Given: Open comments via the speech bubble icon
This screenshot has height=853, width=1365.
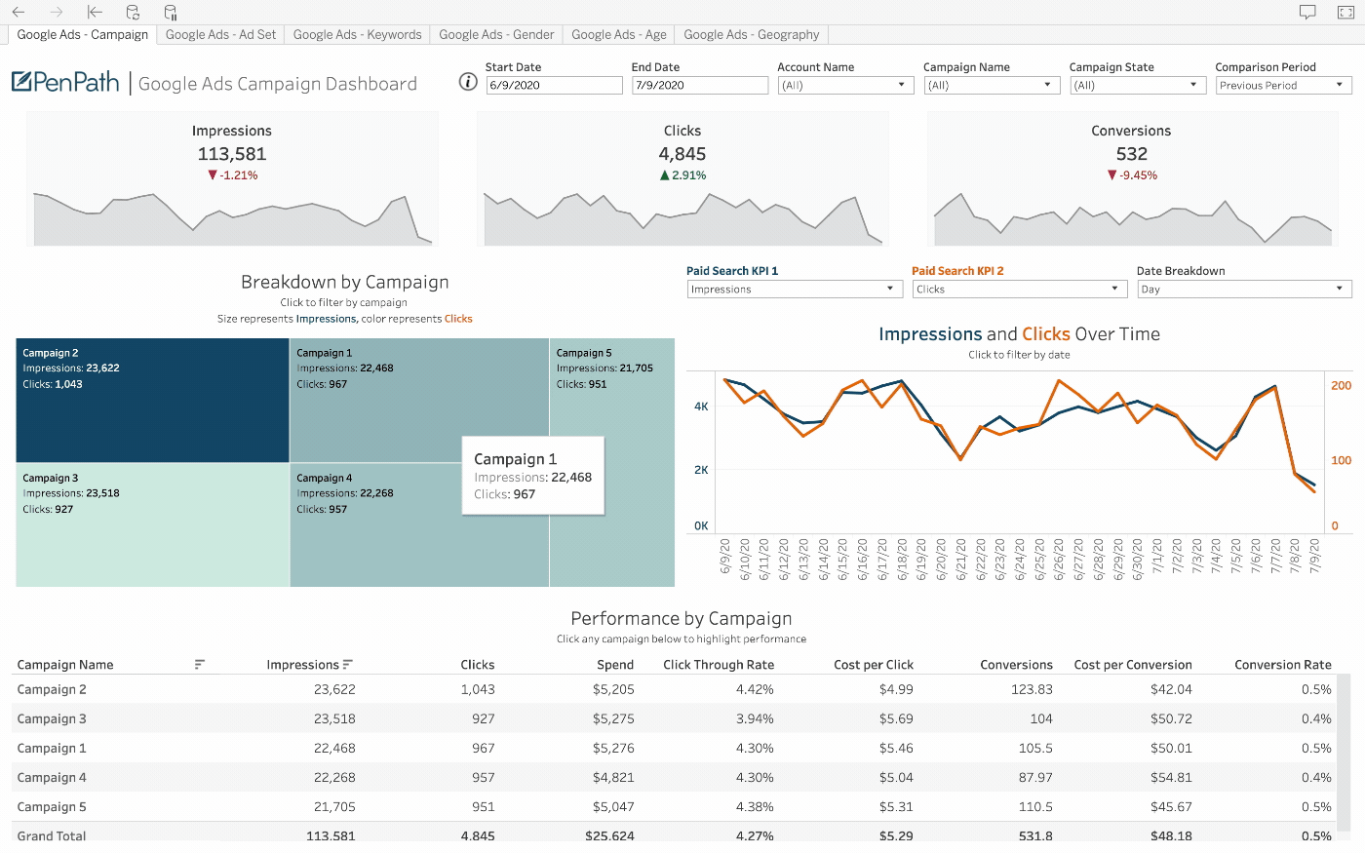Looking at the screenshot, I should coord(1308,12).
